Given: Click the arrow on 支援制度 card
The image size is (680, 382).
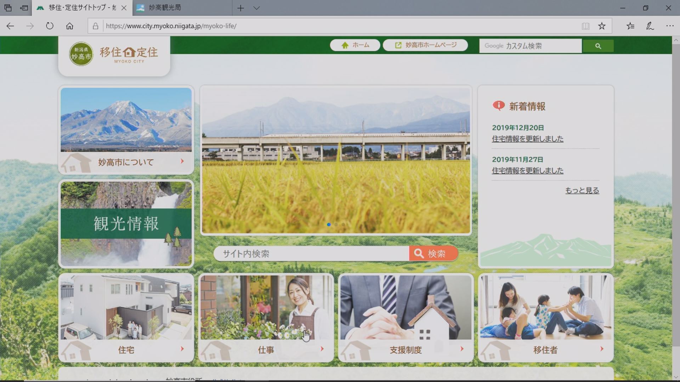Looking at the screenshot, I should (462, 349).
